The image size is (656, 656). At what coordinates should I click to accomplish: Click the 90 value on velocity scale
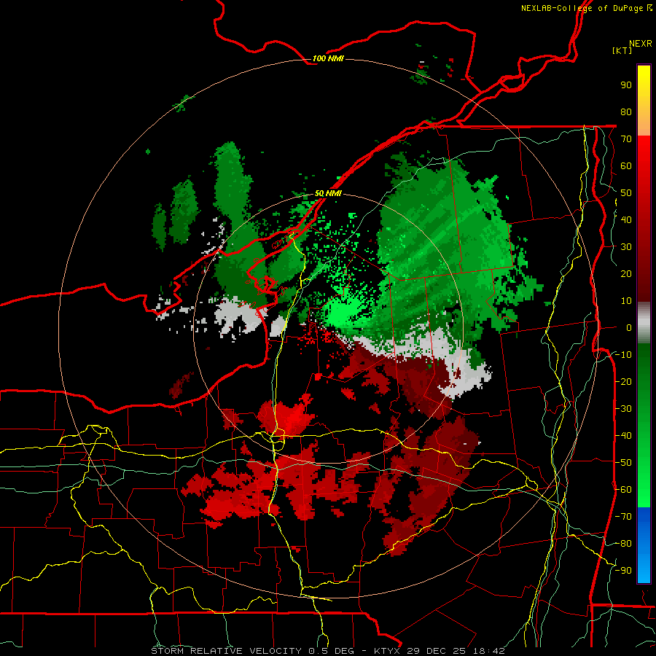pyautogui.click(x=626, y=85)
